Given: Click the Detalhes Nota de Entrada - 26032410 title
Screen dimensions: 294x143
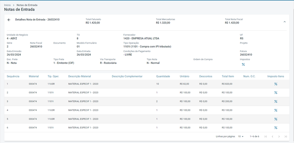Looking at the screenshot, I should [x=37, y=20].
